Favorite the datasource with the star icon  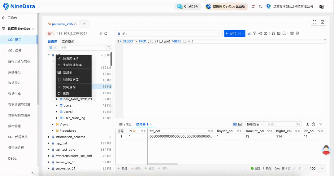pos(101,33)
